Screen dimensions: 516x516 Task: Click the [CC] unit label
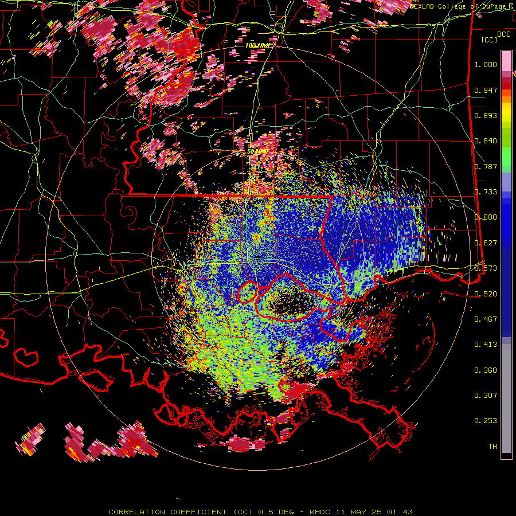pos(489,40)
